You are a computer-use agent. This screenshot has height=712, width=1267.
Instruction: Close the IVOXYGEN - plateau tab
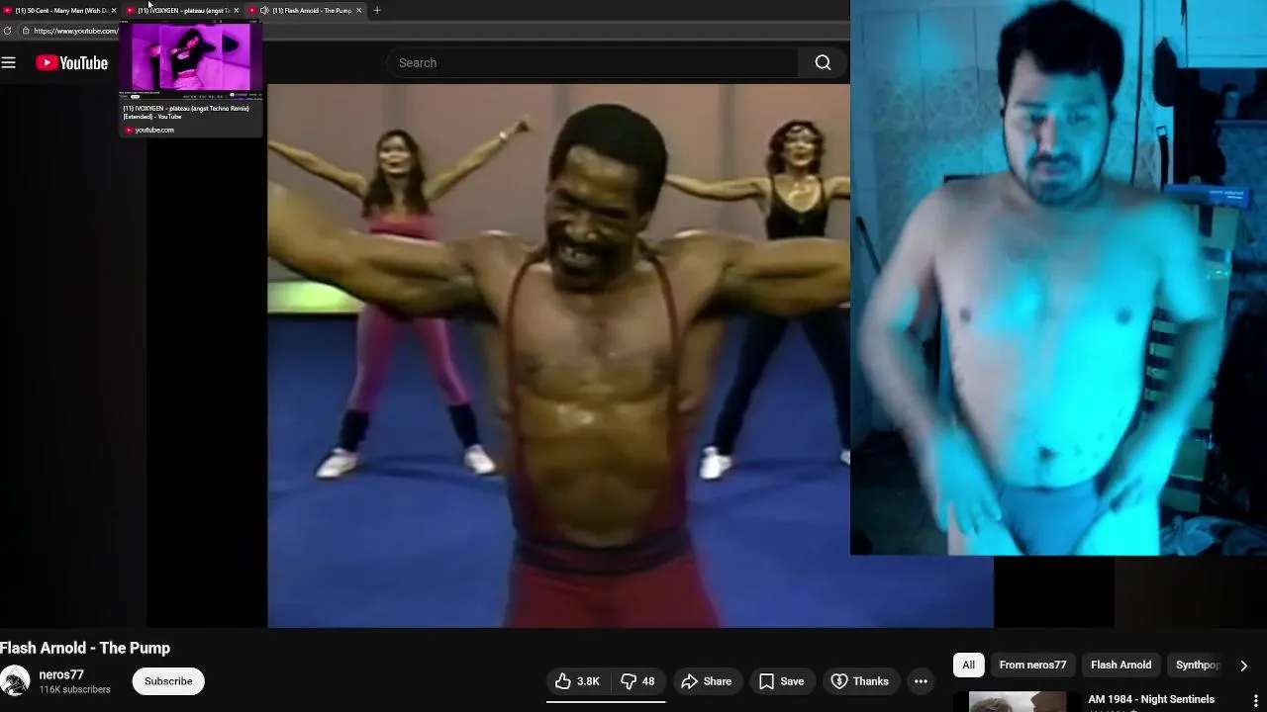click(x=237, y=10)
